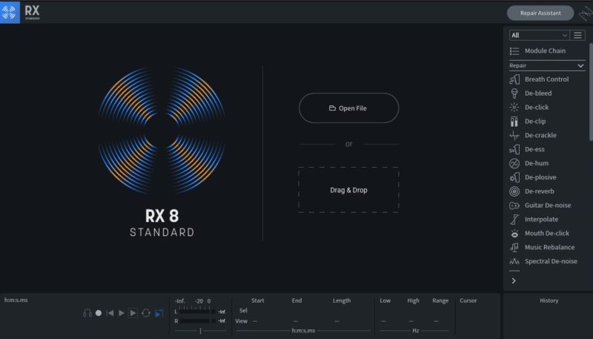Play selection only with the dotted play button
This screenshot has width=593, height=339.
133,313
